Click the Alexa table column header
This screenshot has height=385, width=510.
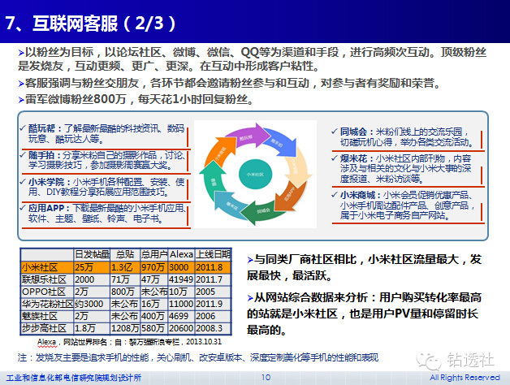click(181, 254)
